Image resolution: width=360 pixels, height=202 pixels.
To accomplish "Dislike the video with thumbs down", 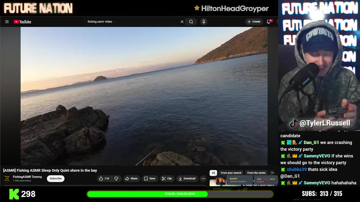I will pyautogui.click(x=116, y=178).
